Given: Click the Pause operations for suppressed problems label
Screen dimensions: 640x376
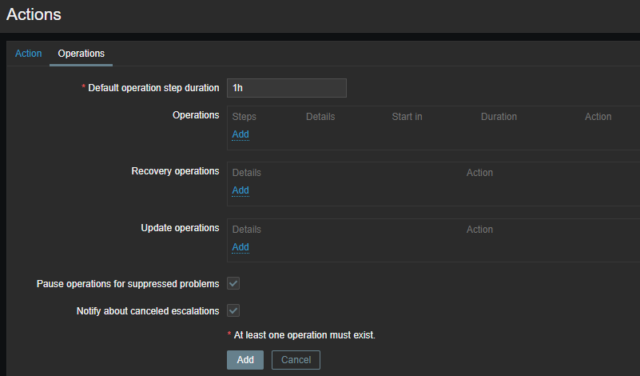Looking at the screenshot, I should click(x=128, y=284).
